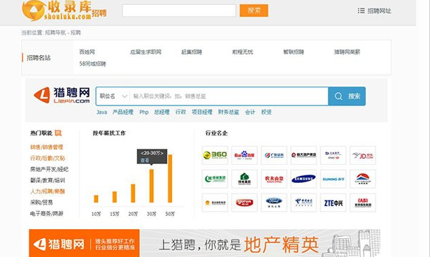Select 翻译/教育/培训 job function
The height and width of the screenshot is (257, 430).
pos(48,180)
